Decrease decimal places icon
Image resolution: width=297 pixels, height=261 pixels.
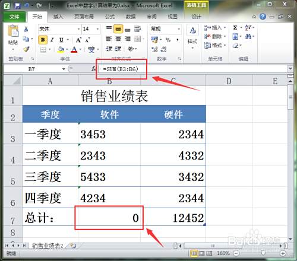[163, 49]
